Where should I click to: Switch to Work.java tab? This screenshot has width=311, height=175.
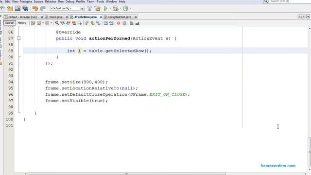click(x=56, y=17)
